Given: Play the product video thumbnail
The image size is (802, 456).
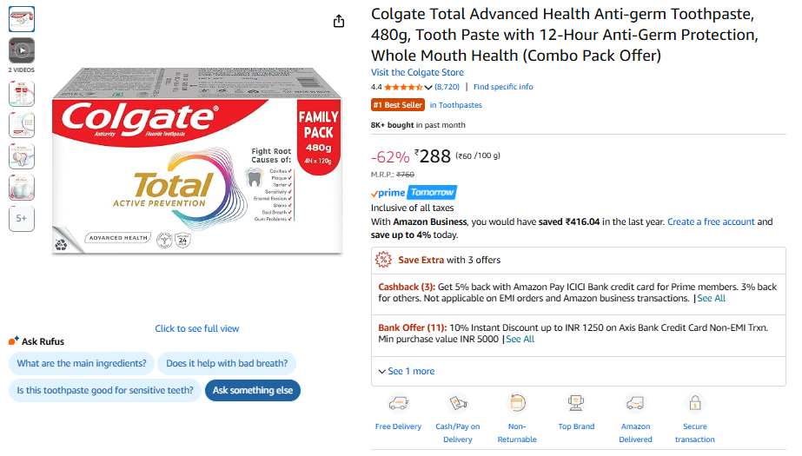Looking at the screenshot, I should click(22, 50).
